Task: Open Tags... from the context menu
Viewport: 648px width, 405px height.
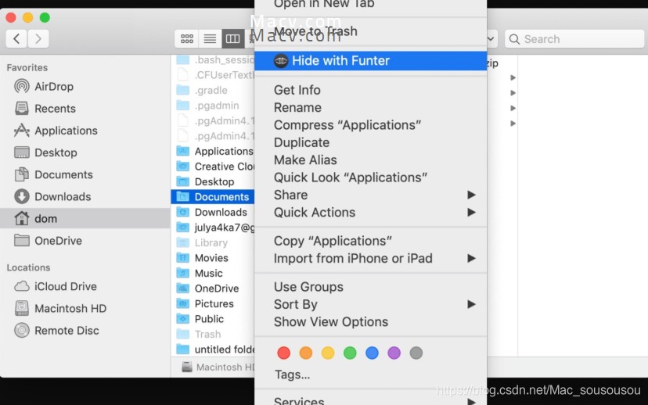Action: (292, 375)
